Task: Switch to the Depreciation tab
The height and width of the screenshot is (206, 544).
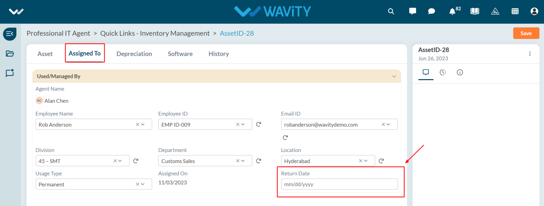Action: [134, 54]
